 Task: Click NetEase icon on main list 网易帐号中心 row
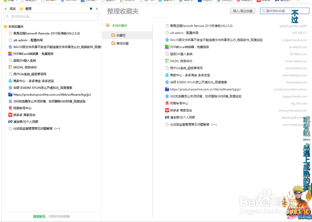(x=167, y=103)
